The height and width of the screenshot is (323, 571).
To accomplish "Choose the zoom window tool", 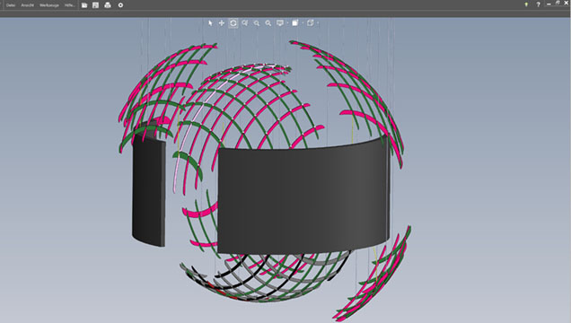I will pos(245,23).
